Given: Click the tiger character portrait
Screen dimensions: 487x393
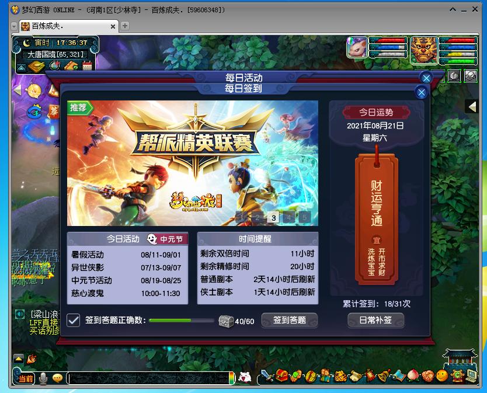Looking at the screenshot, I should (424, 50).
